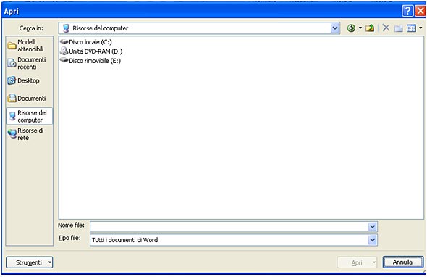Select Disco locale (C:) drive
The width and height of the screenshot is (427, 277).
[x=86, y=42]
